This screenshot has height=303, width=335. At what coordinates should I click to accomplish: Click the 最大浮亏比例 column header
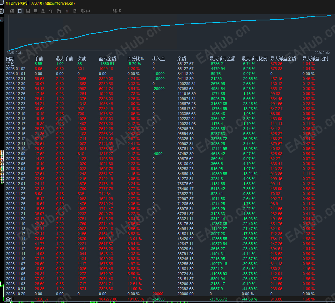point(254,59)
